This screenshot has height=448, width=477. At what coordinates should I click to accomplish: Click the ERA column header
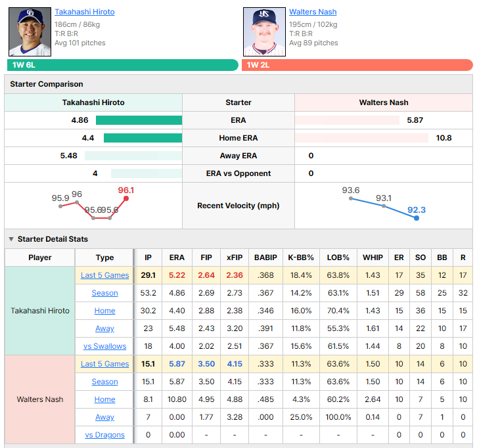(x=177, y=258)
